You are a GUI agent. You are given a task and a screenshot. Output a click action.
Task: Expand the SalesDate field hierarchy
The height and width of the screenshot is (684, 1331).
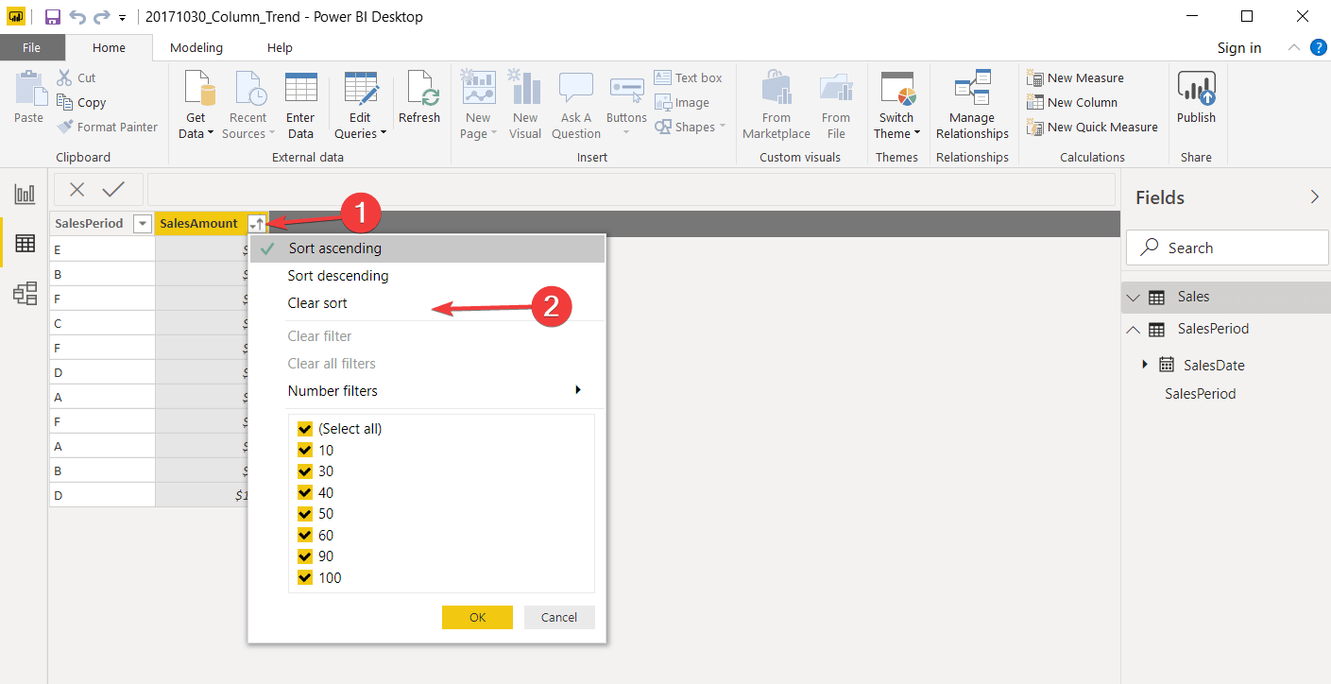pyautogui.click(x=1145, y=365)
